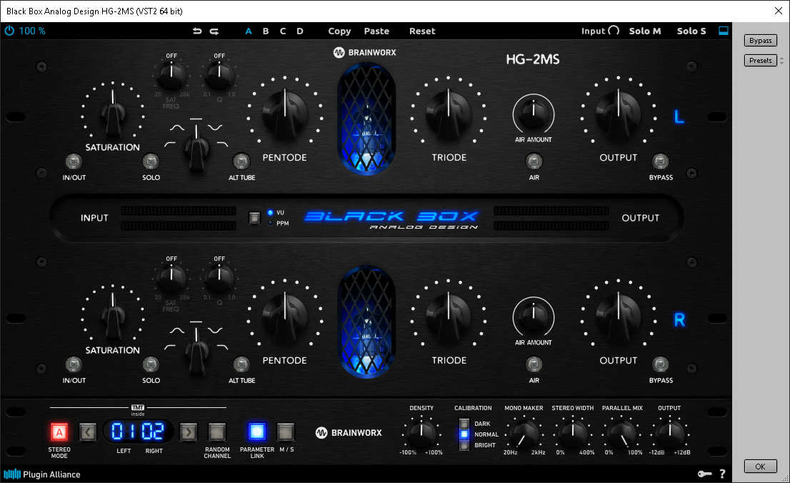
Task: Click the Presets stepper arrows
Action: coord(781,61)
